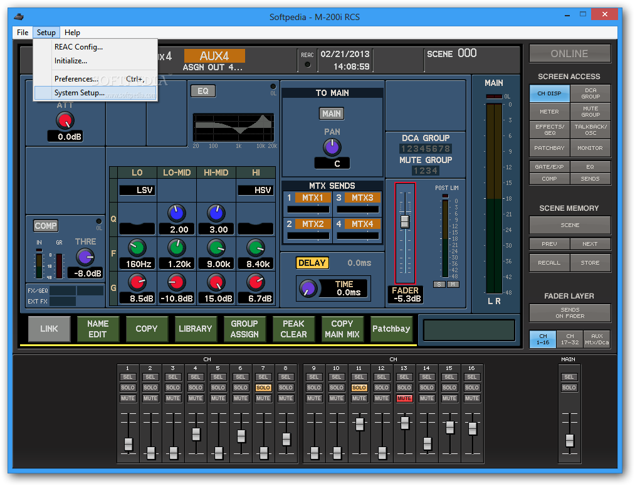Open the EFFECTS/GEQ screen

(549, 130)
